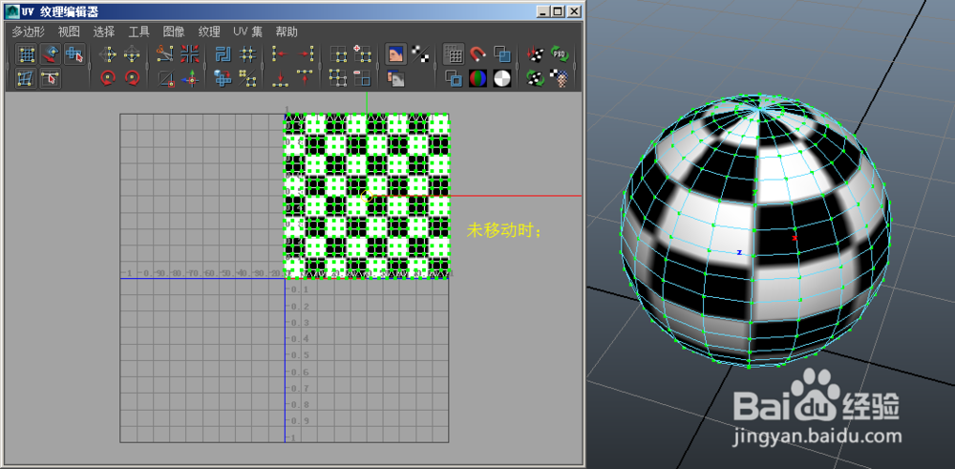Pick the UV edge cursor tool icon
This screenshot has width=955, height=469.
point(51,78)
